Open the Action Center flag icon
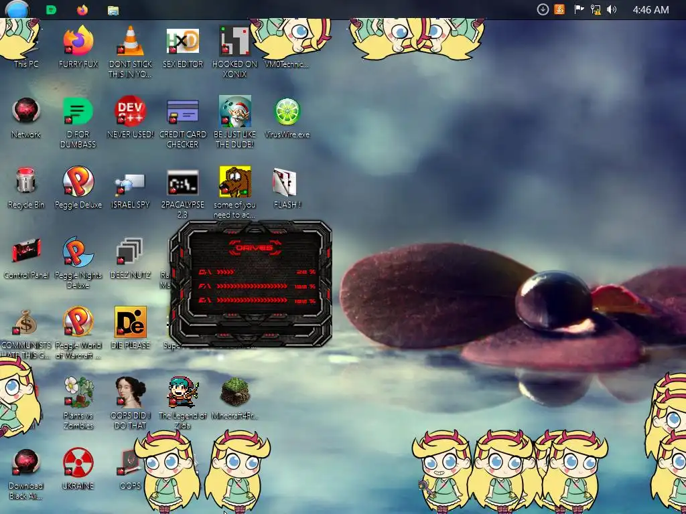The width and height of the screenshot is (686, 514). tap(579, 9)
